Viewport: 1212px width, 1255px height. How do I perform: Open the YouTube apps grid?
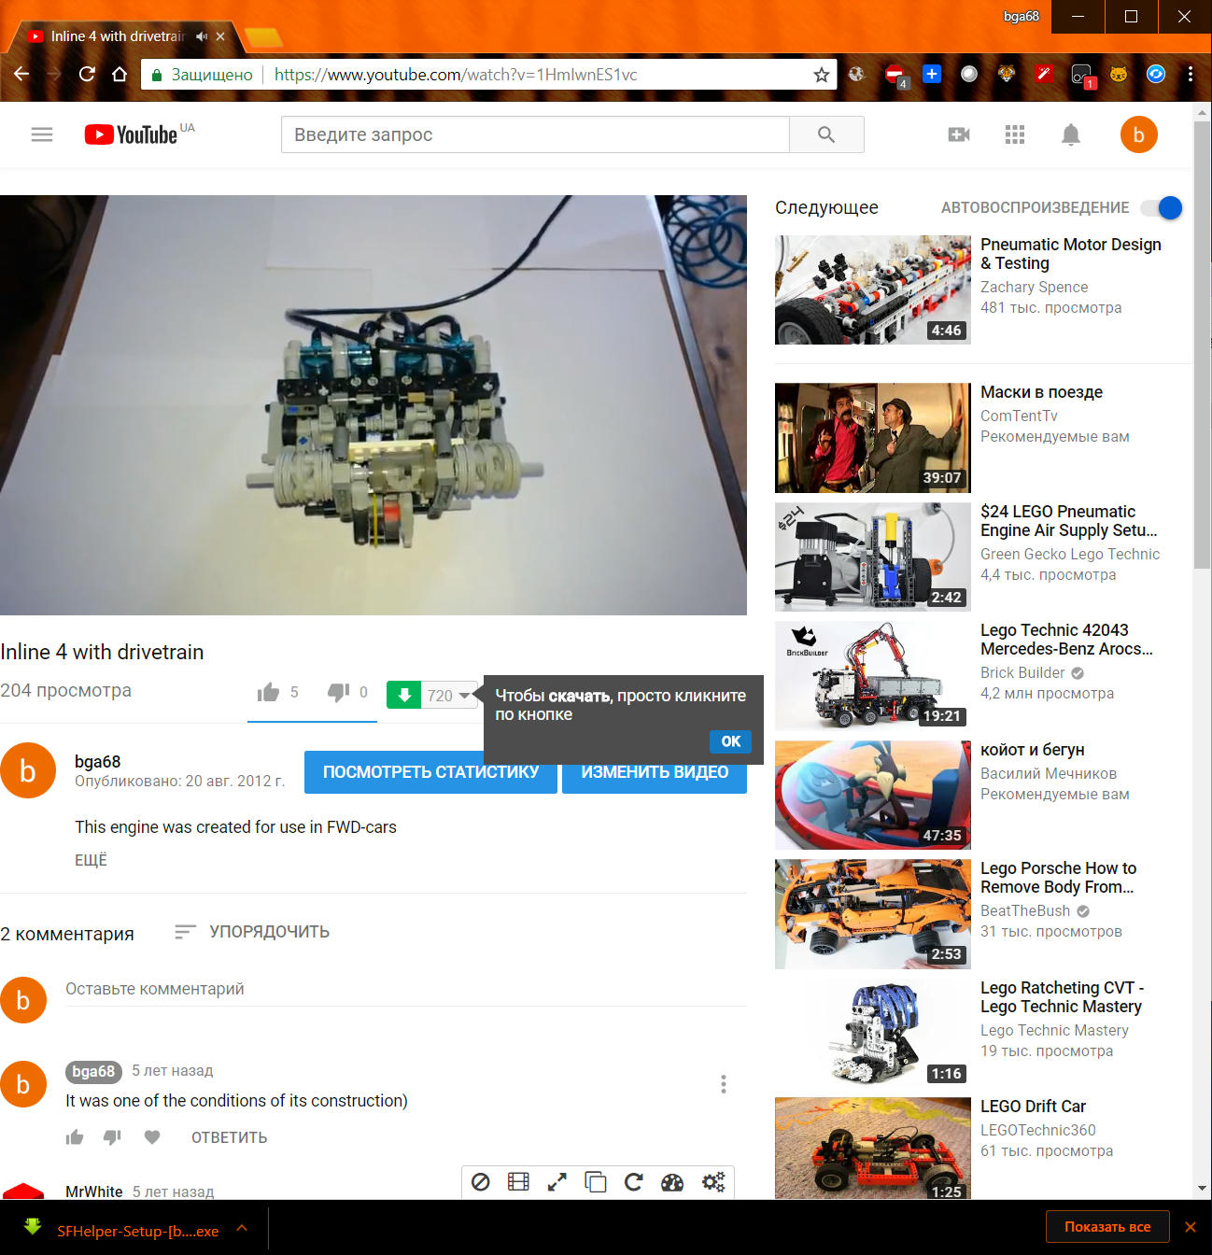(1015, 134)
